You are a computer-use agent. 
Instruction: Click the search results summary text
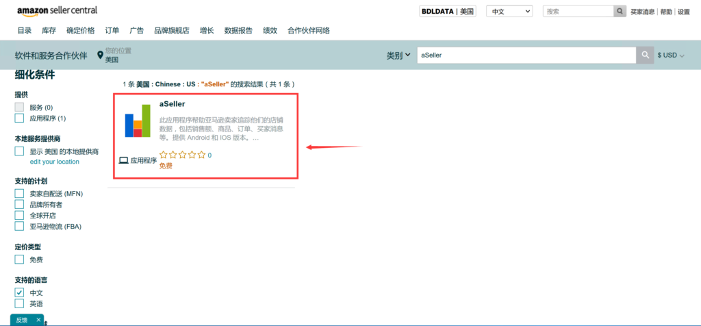208,84
